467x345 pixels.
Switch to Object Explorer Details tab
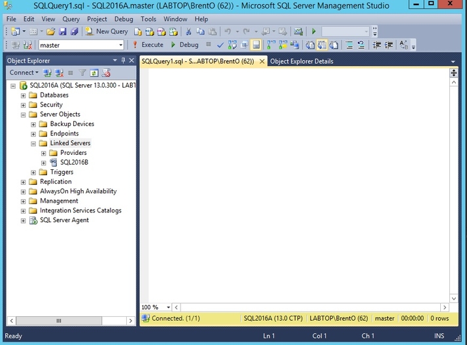(x=302, y=61)
